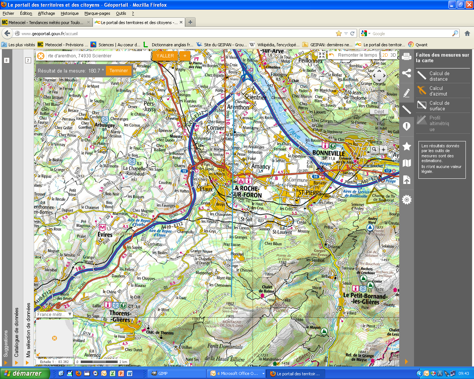Click the share icon in the sidebar

(407, 73)
